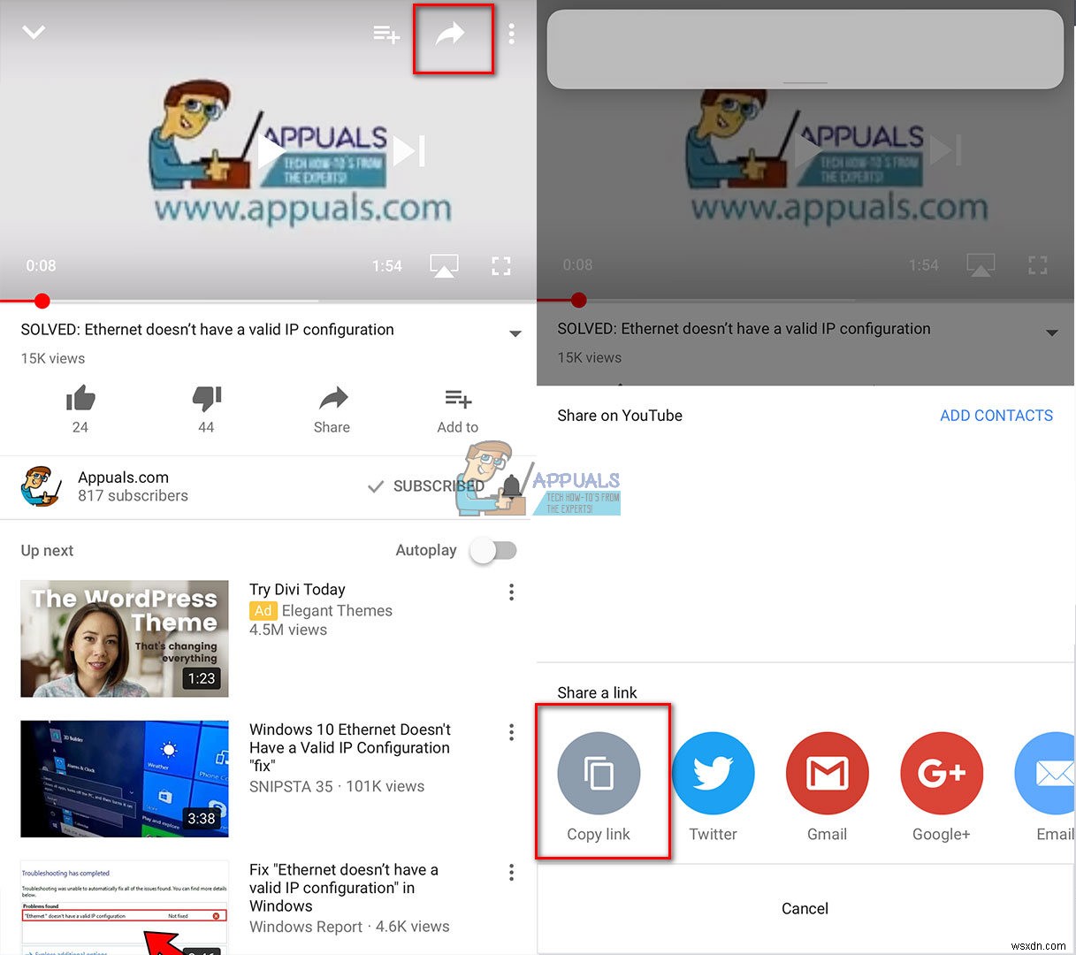The width and height of the screenshot is (1076, 955).
Task: Tap the Cast icon in the player
Action: pos(444,265)
